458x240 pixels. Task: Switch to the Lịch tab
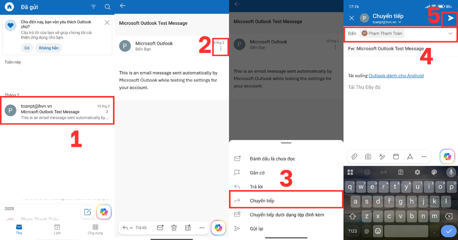pos(57,229)
